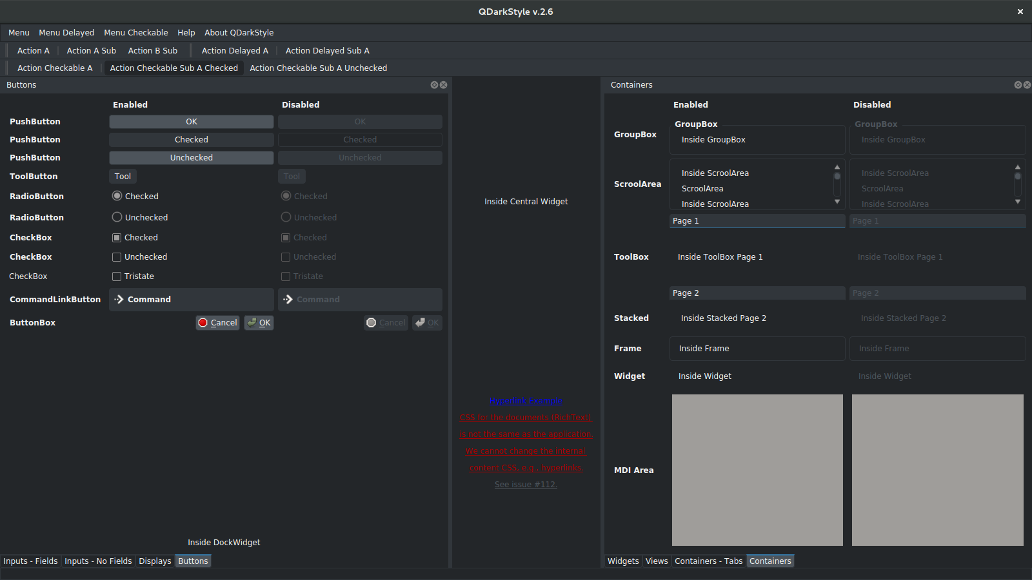
Task: Click the enabled 'Inside GroupBox' text
Action: [713, 140]
